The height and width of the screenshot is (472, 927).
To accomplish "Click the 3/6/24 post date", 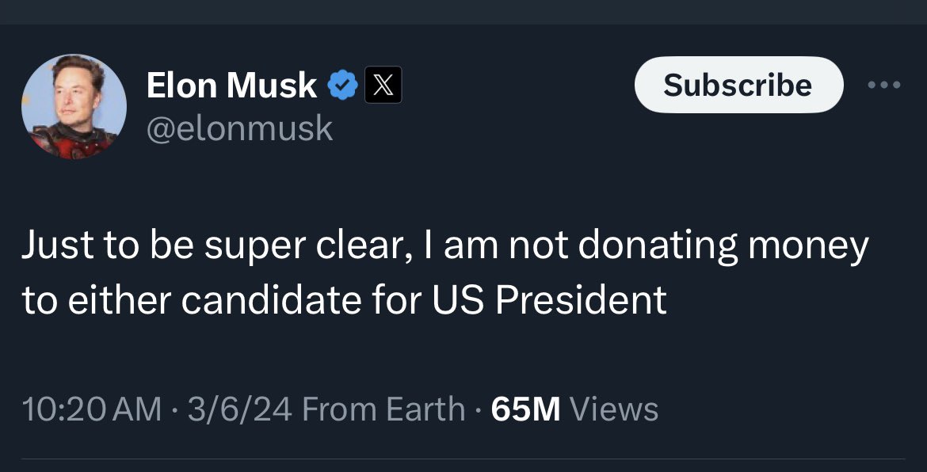I will [x=240, y=409].
